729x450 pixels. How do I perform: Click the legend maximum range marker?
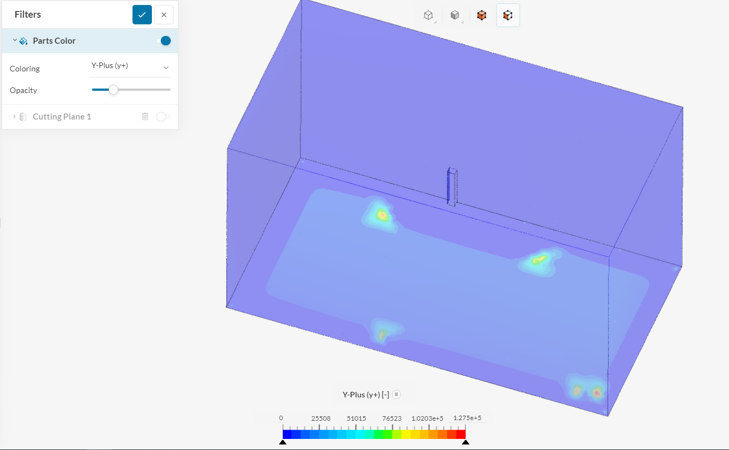tap(466, 442)
